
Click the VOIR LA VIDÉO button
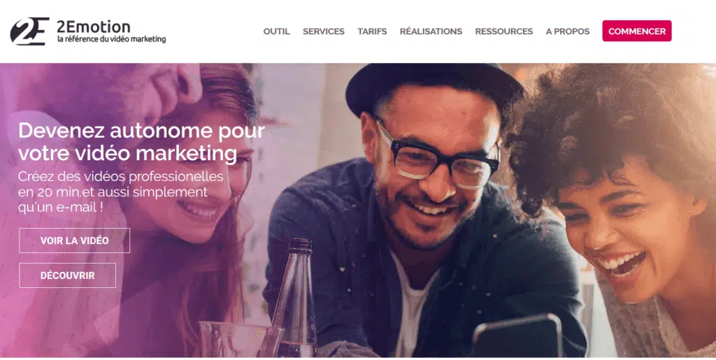coord(74,240)
